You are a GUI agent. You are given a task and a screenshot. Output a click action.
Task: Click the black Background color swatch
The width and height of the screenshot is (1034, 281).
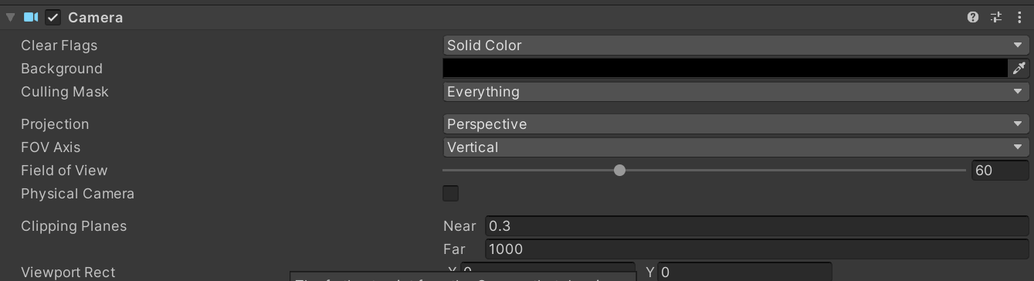point(725,69)
